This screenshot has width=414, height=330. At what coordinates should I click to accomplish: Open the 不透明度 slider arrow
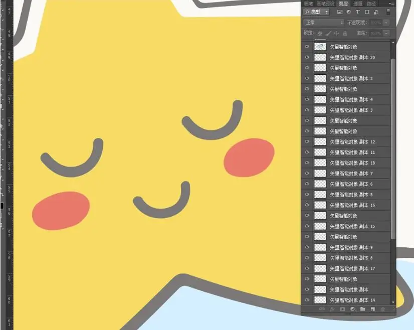pyautogui.click(x=386, y=23)
